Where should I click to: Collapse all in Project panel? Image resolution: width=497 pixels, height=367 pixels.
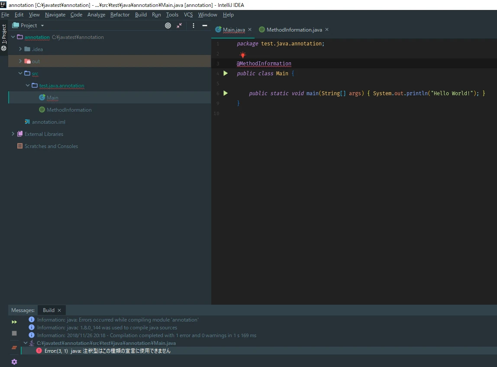pos(179,26)
